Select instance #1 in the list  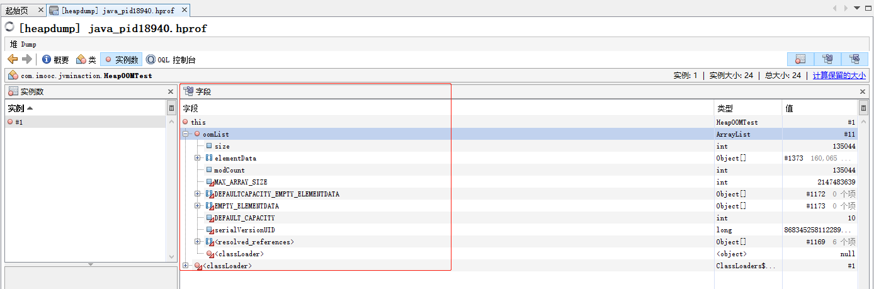click(x=86, y=122)
